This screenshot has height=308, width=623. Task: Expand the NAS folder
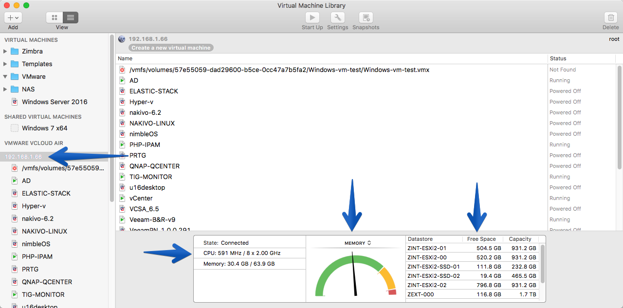click(5, 89)
